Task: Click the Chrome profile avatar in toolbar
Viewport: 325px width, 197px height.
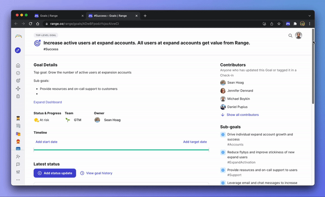Action: (x=302, y=24)
